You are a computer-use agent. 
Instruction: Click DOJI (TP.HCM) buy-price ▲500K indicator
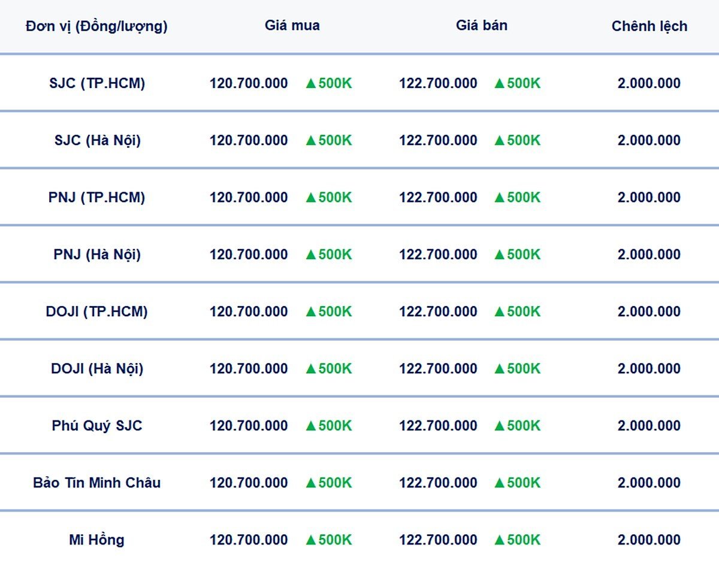329,311
